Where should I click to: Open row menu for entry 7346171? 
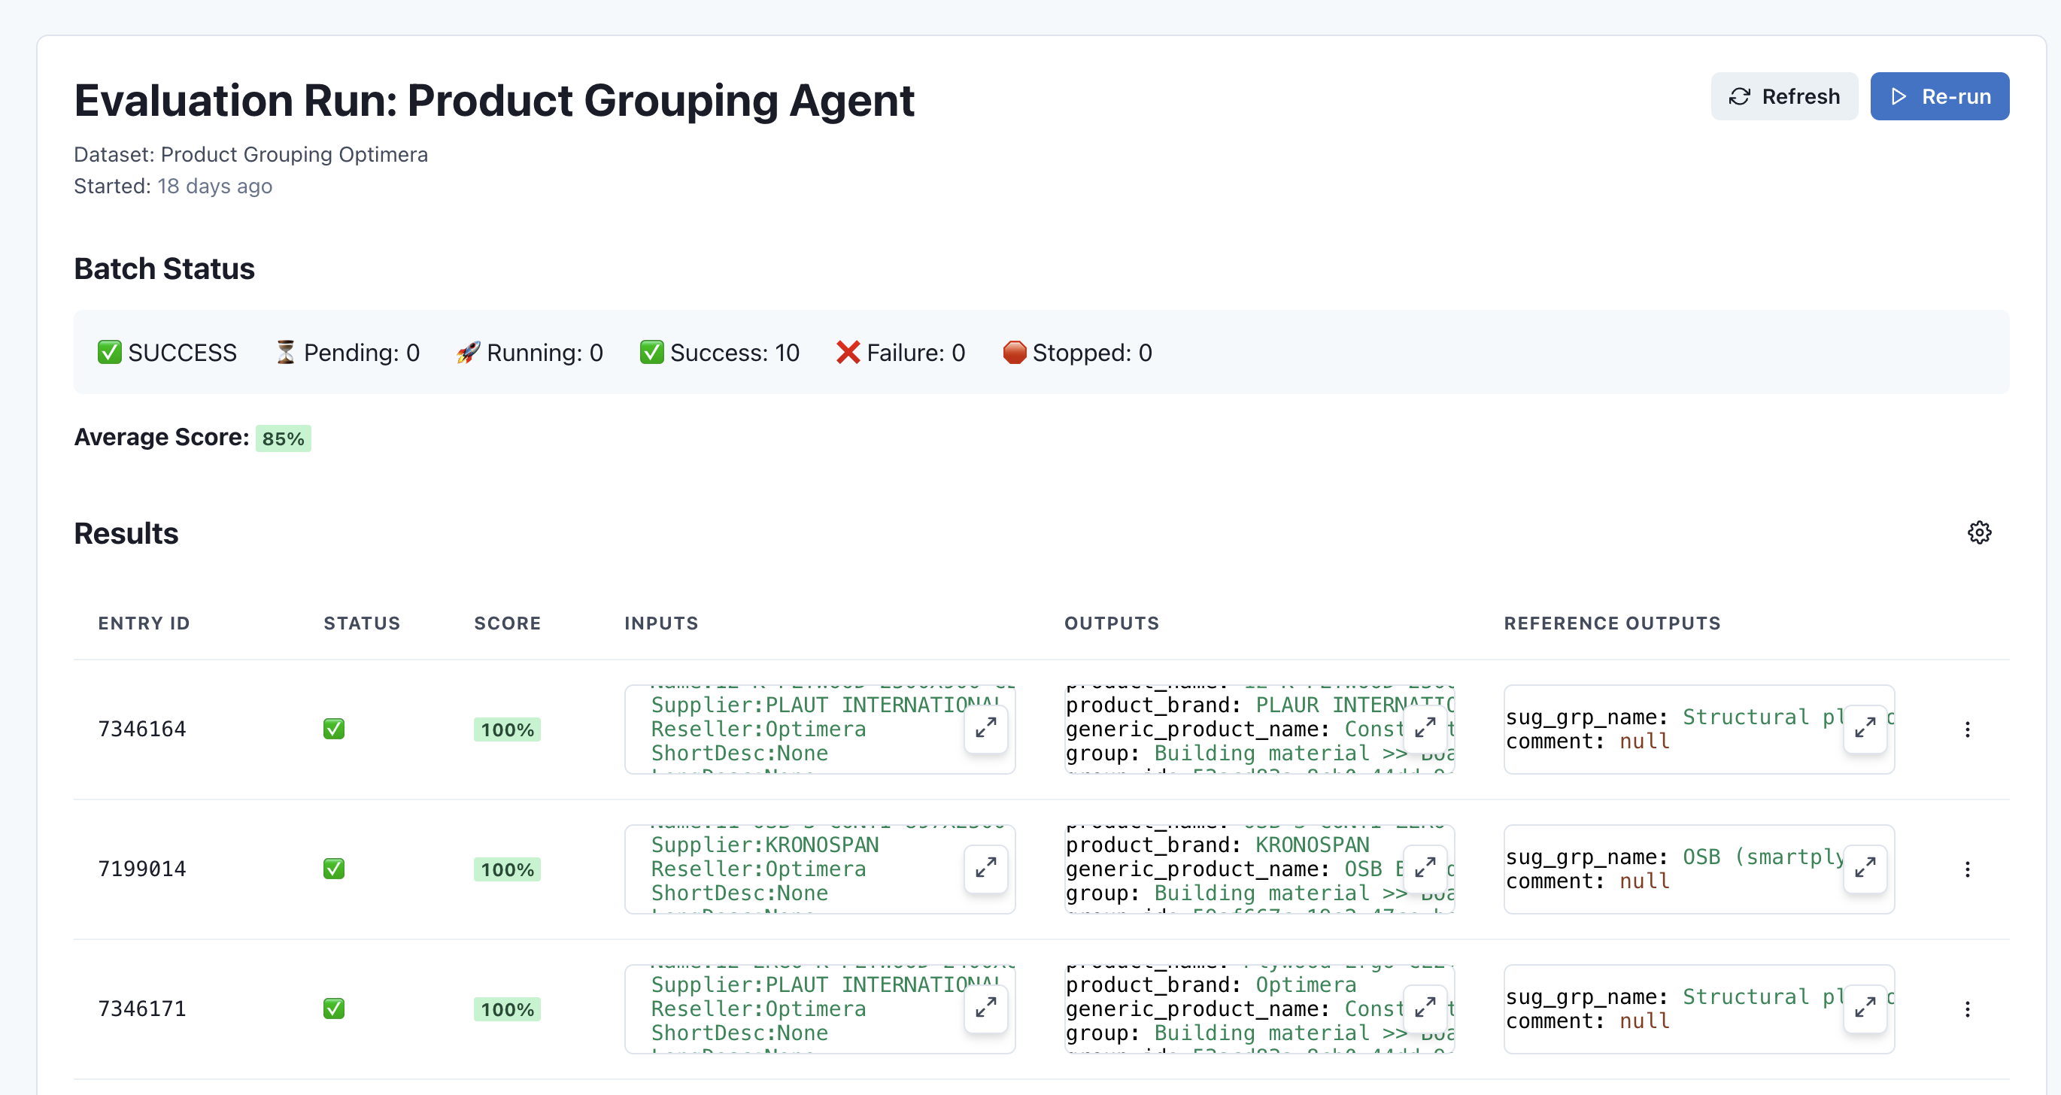[1968, 1009]
